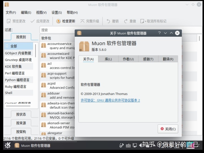Select the About (关于) tab
Image resolution: width=204 pixels, height=153 pixels.
[88, 59]
